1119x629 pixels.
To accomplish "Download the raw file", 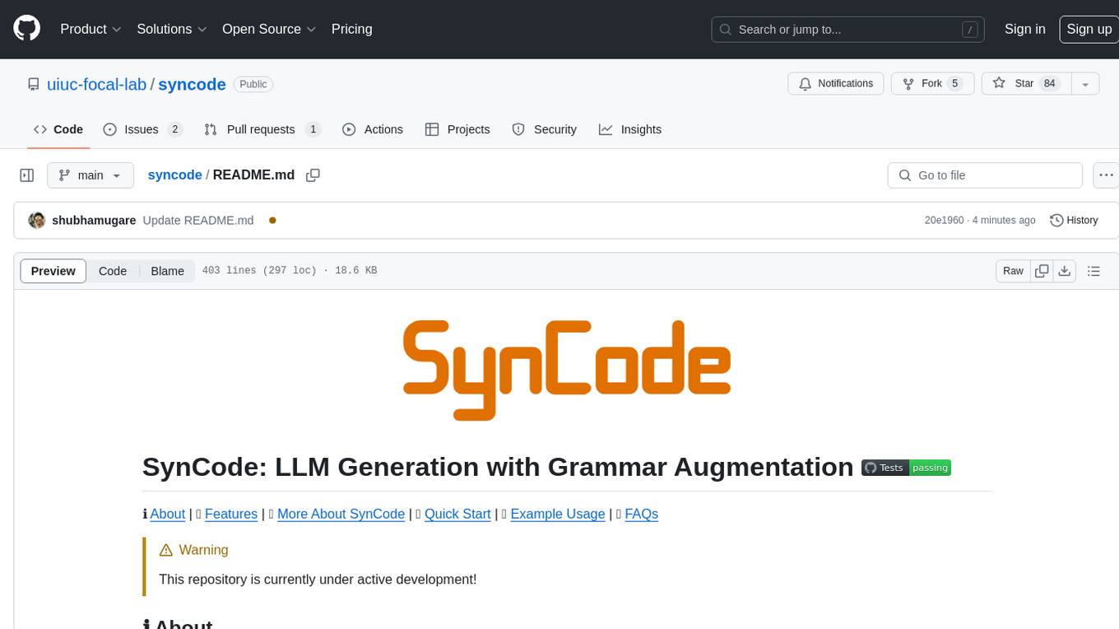I will [1064, 271].
